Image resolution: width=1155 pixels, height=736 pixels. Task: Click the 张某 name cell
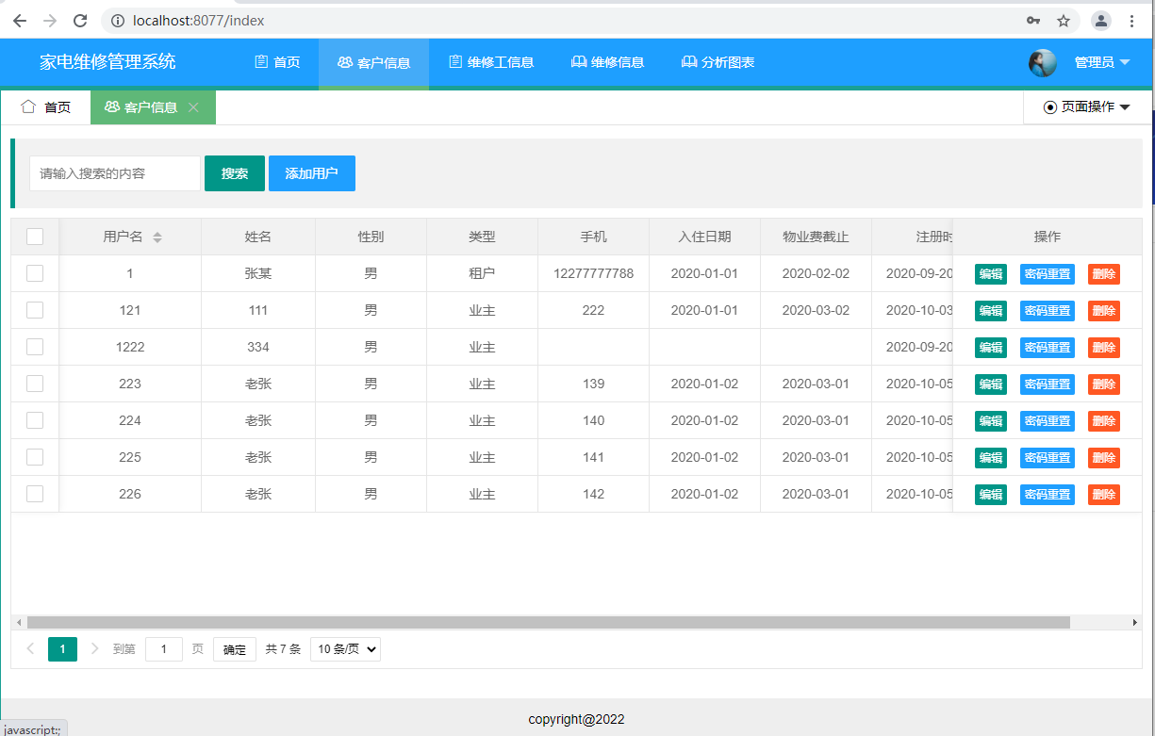[258, 273]
